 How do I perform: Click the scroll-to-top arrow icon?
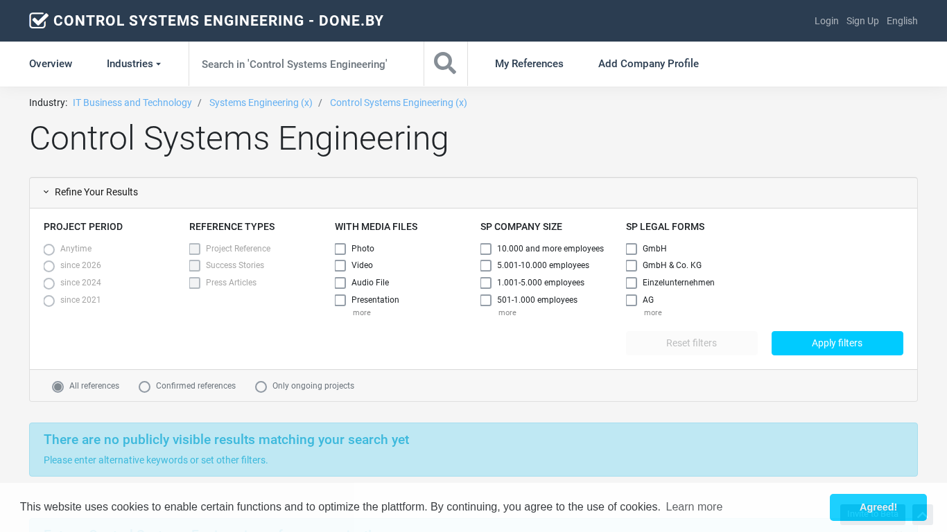[x=922, y=515]
